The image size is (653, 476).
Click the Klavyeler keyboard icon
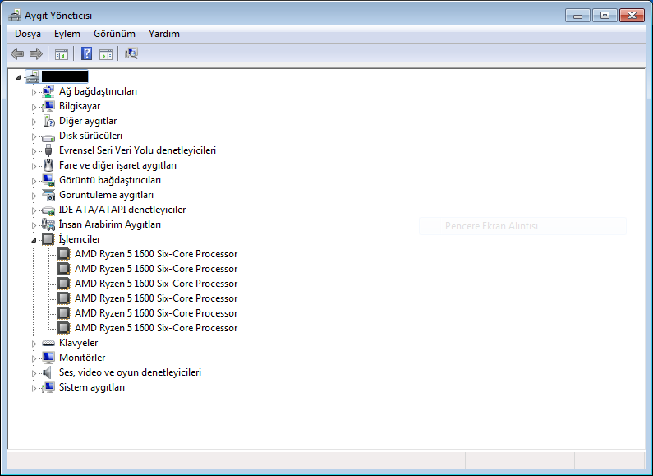coord(48,343)
